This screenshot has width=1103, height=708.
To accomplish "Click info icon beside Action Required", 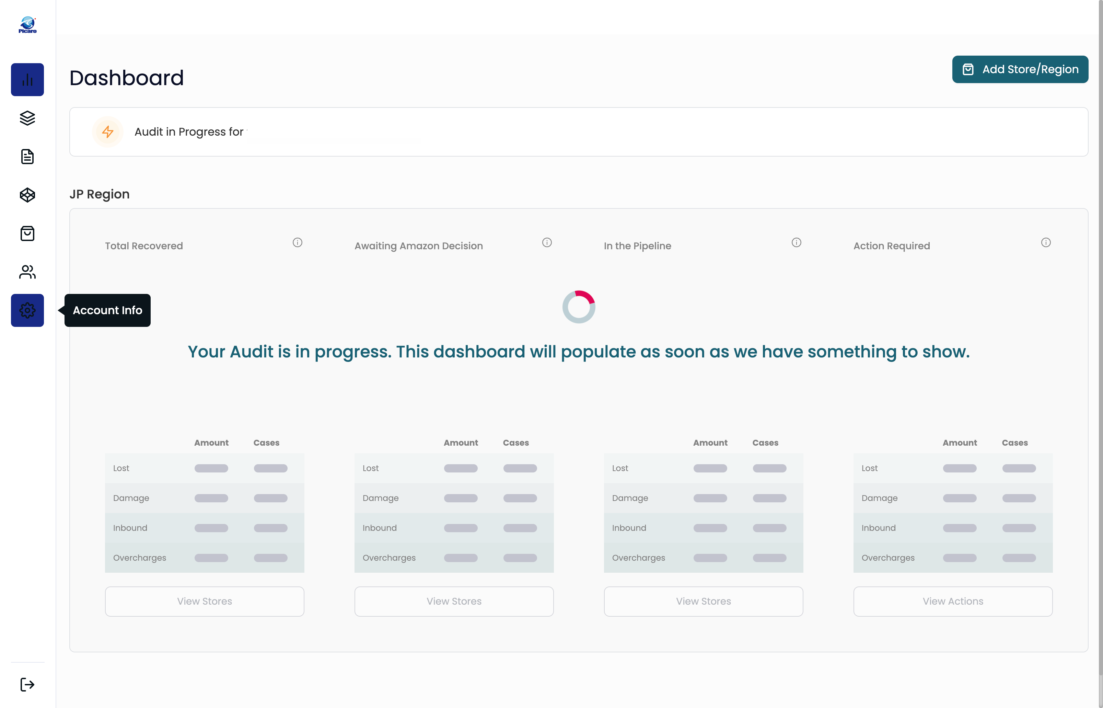I will [x=1046, y=242].
